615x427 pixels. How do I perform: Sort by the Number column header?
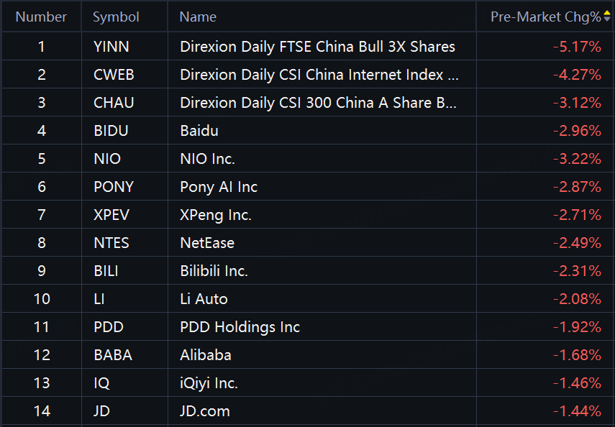[x=41, y=17]
